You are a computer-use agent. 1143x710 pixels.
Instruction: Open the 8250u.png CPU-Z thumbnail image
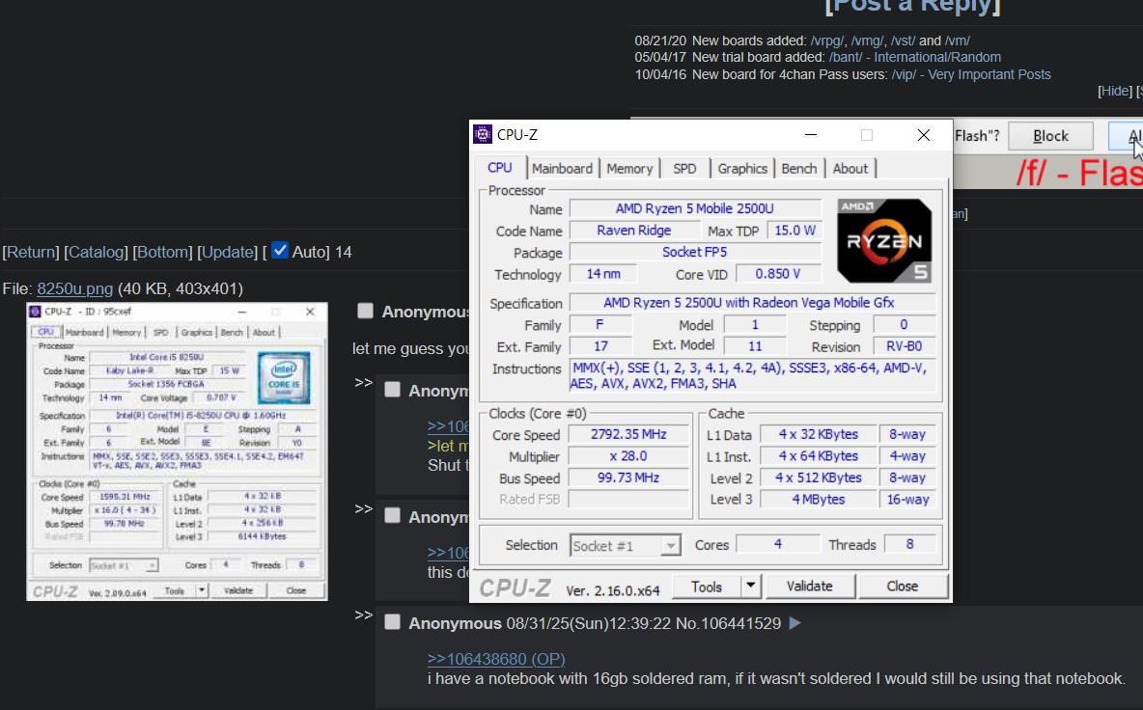click(x=177, y=451)
